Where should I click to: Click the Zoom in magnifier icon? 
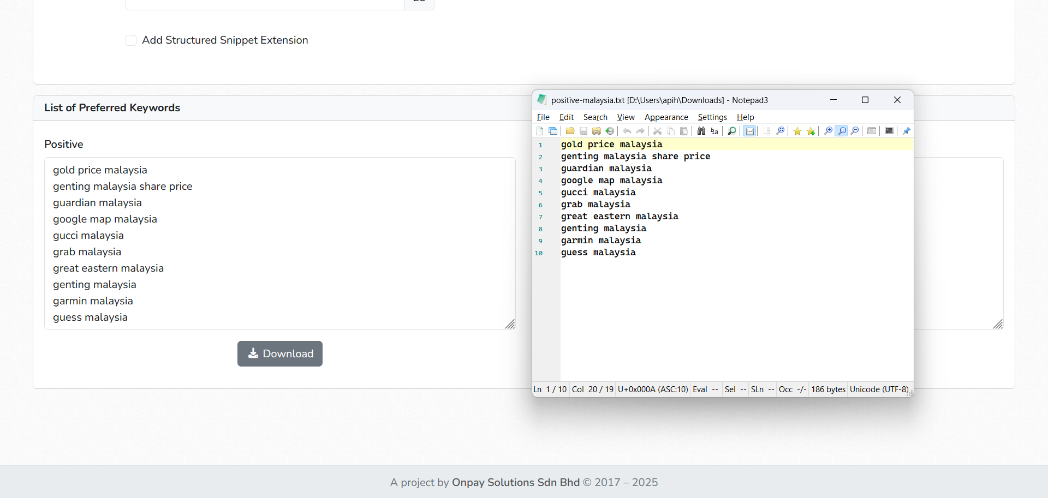click(828, 131)
